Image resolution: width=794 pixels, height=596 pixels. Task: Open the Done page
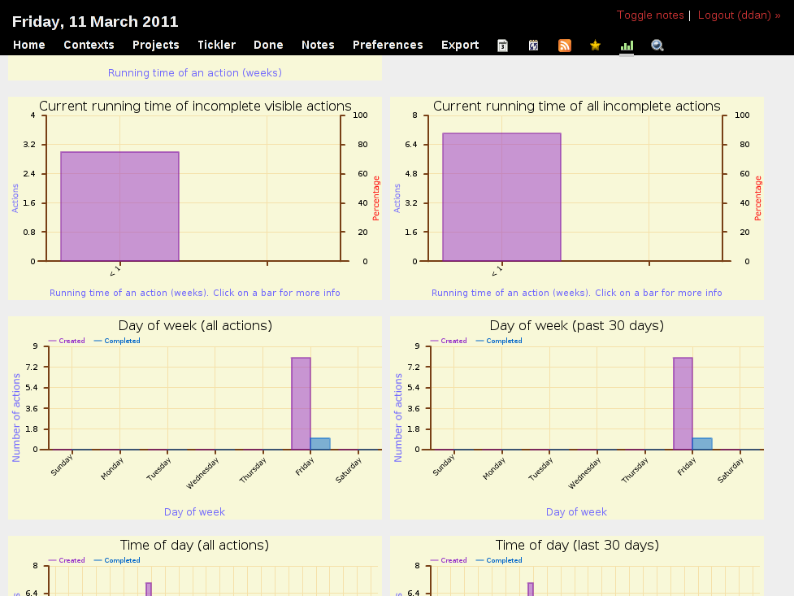[268, 45]
